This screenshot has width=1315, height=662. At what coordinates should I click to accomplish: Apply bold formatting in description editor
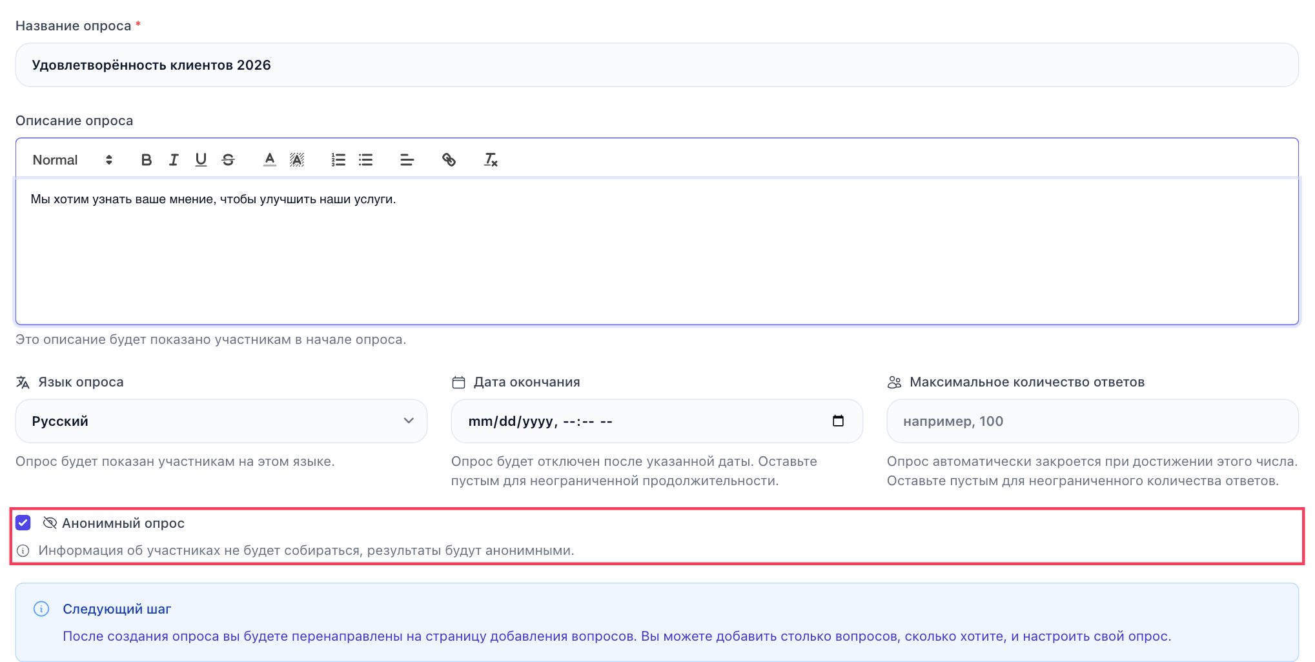pyautogui.click(x=147, y=159)
